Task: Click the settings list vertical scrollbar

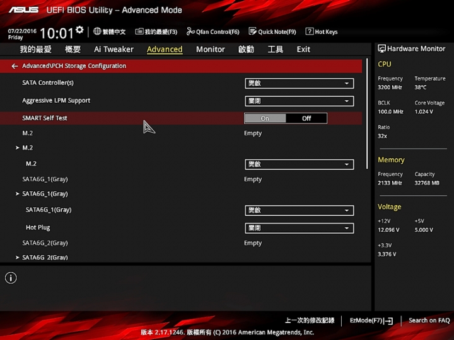Action: pyautogui.click(x=367, y=113)
